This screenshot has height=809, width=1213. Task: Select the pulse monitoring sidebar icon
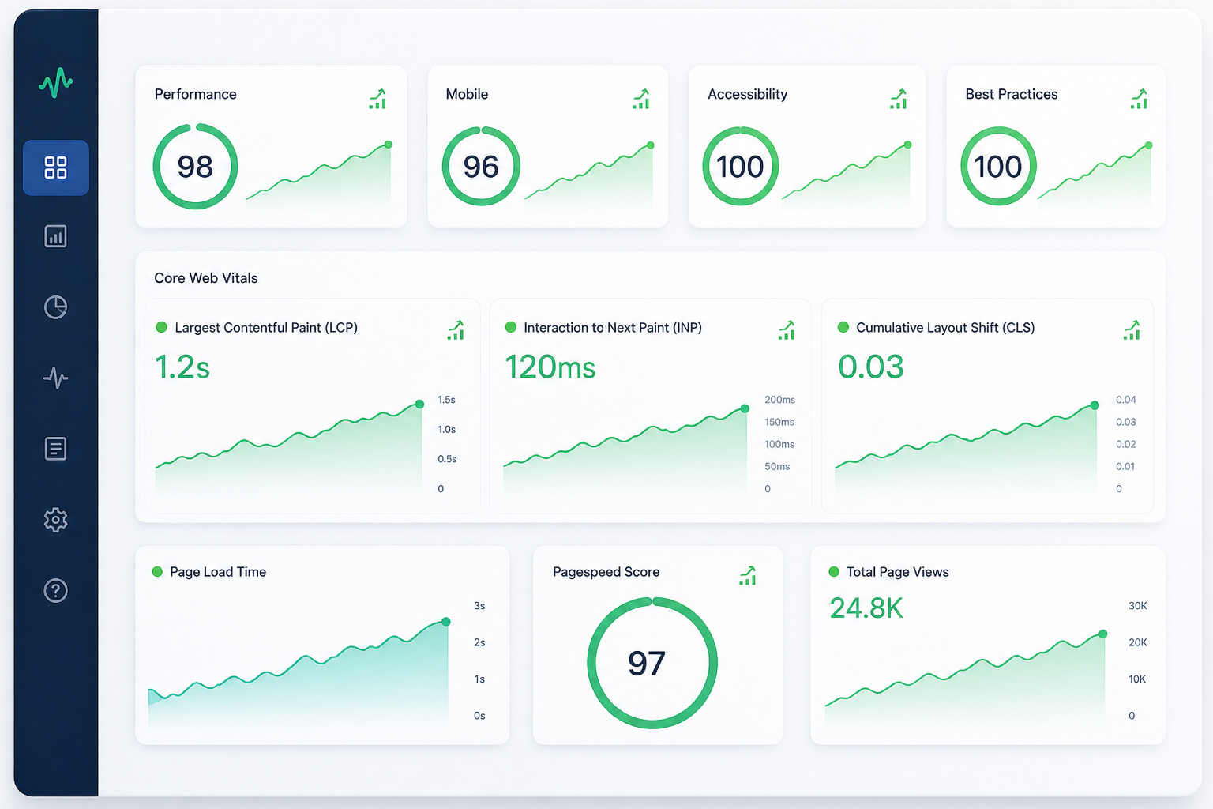(x=55, y=378)
